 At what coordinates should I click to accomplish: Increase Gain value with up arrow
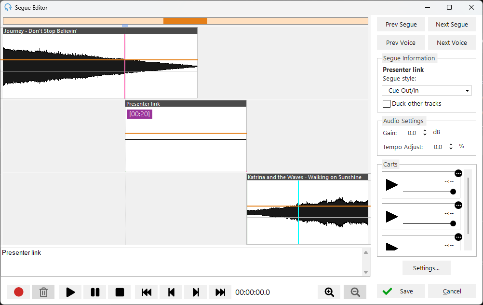(425, 131)
